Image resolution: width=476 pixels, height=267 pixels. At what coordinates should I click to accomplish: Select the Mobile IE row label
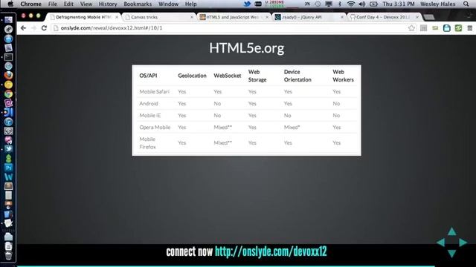(150, 116)
